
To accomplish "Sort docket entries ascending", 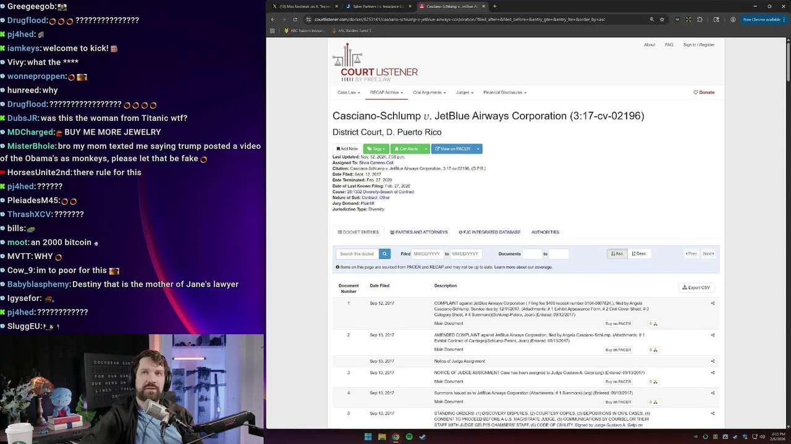I will point(617,253).
